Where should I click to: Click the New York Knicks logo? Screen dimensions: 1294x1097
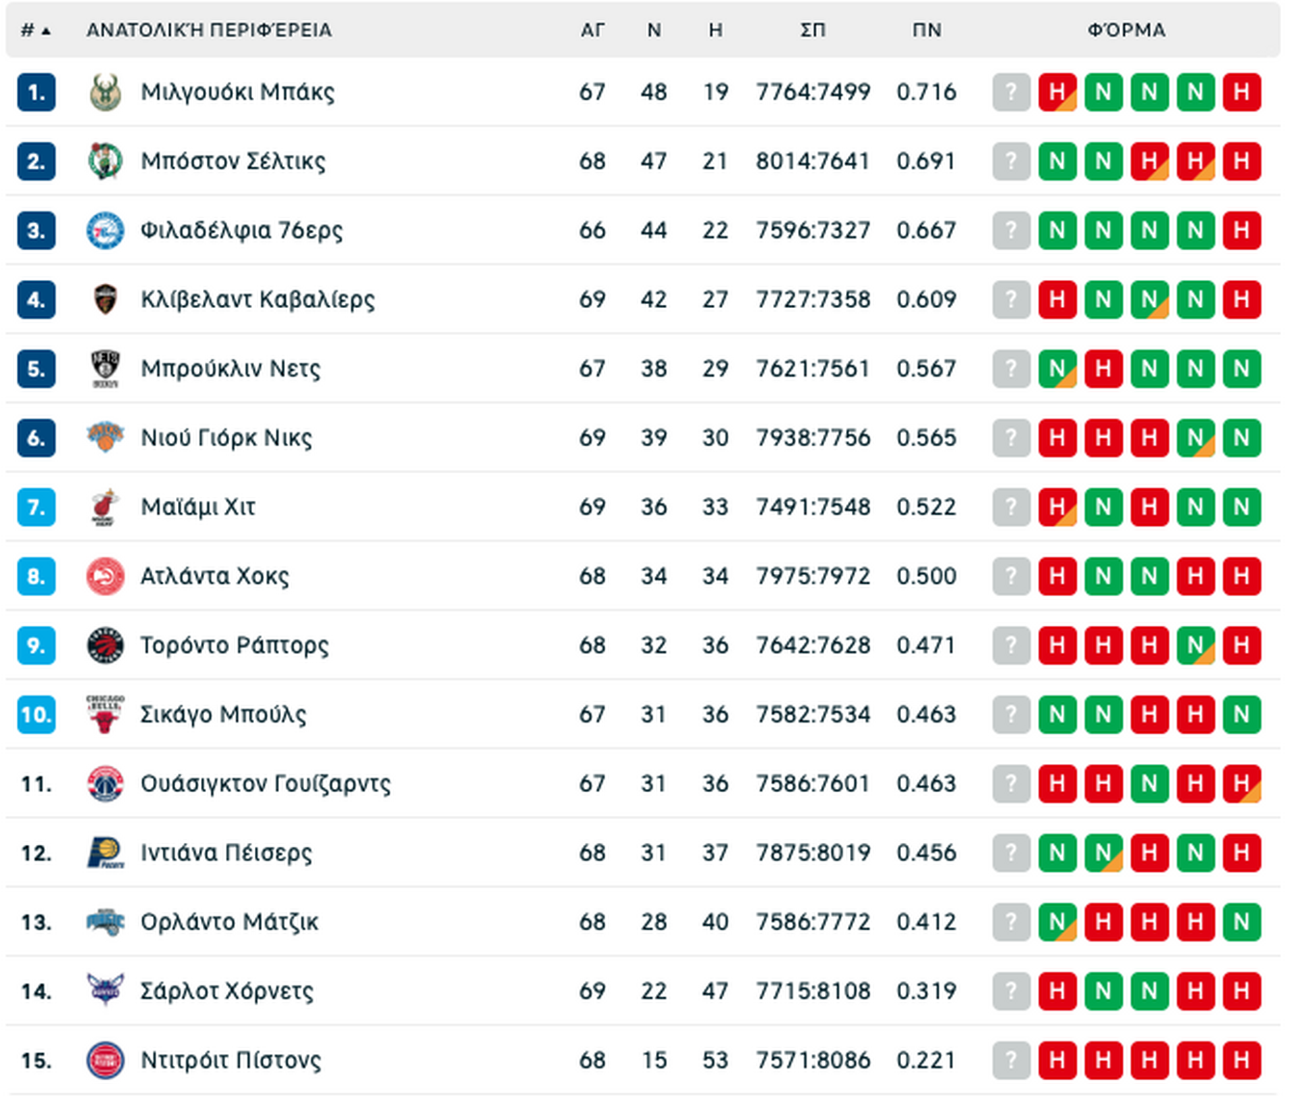[x=105, y=438]
